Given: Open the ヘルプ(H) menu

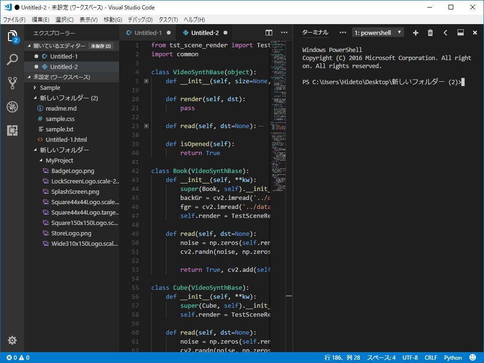Looking at the screenshot, I should (194, 20).
